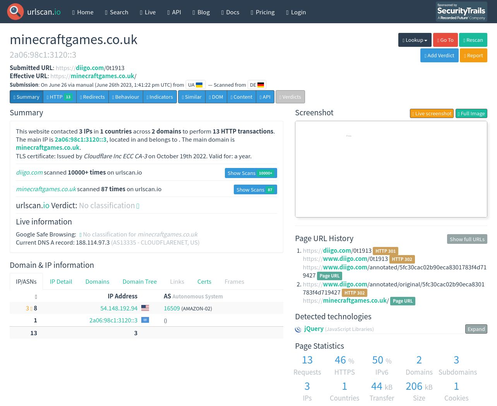Open API in the top navigation

coord(174,12)
